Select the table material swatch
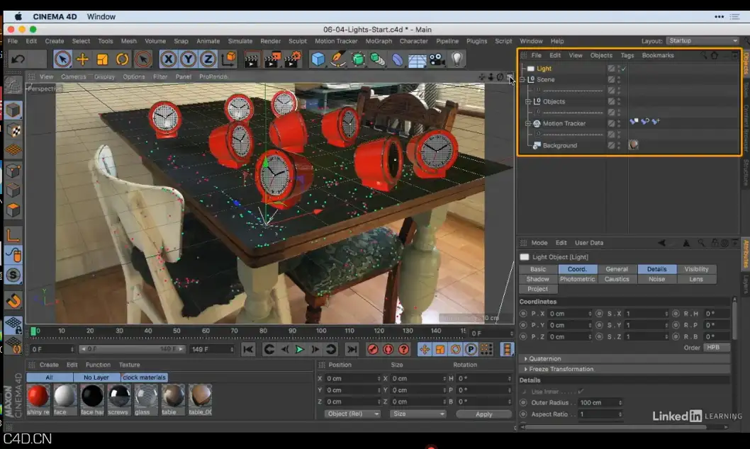 click(x=173, y=396)
